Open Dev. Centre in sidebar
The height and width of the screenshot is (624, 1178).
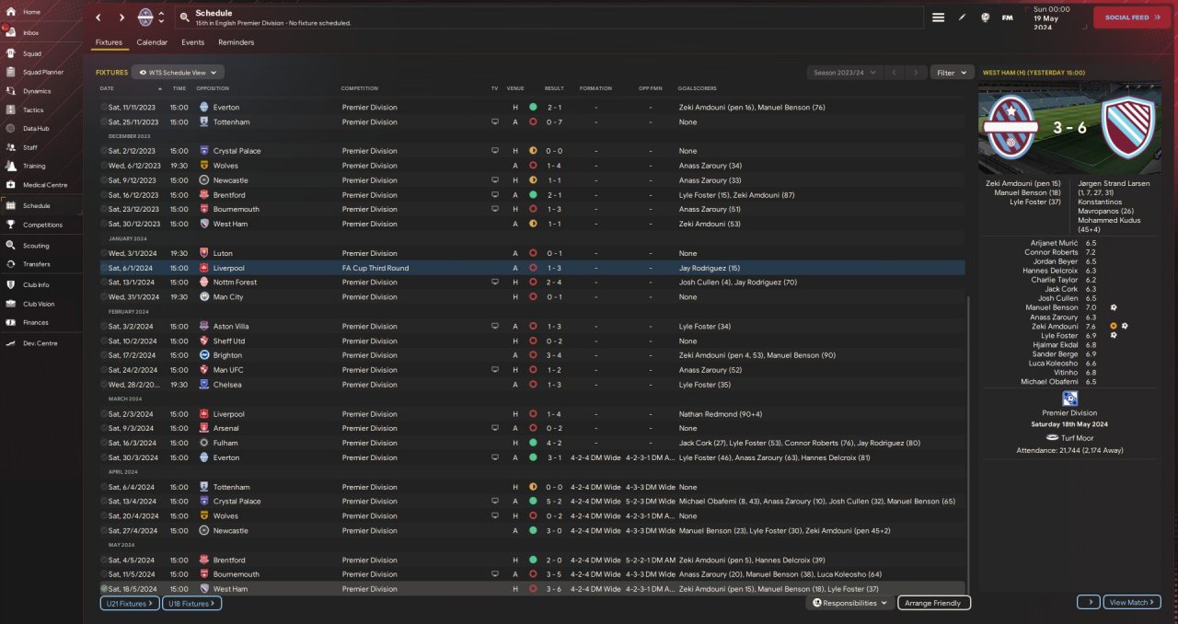tap(40, 343)
